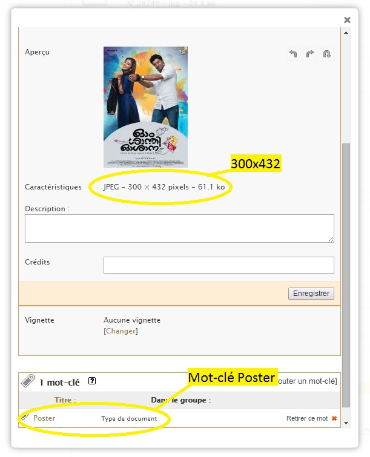This screenshot has width=370, height=457.
Task: Remove keyword using the orange cross icon
Action: tap(334, 418)
